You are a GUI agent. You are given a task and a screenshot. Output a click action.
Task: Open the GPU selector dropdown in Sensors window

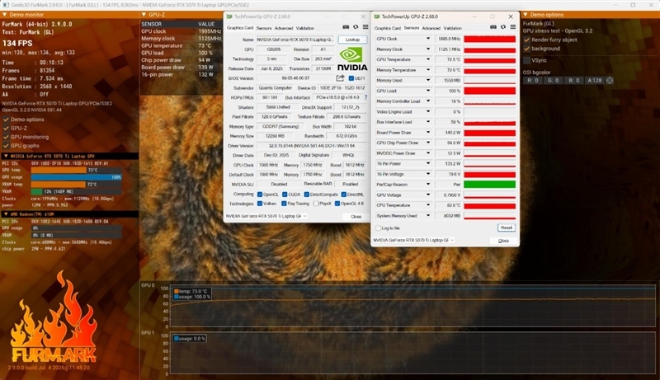tap(414, 240)
